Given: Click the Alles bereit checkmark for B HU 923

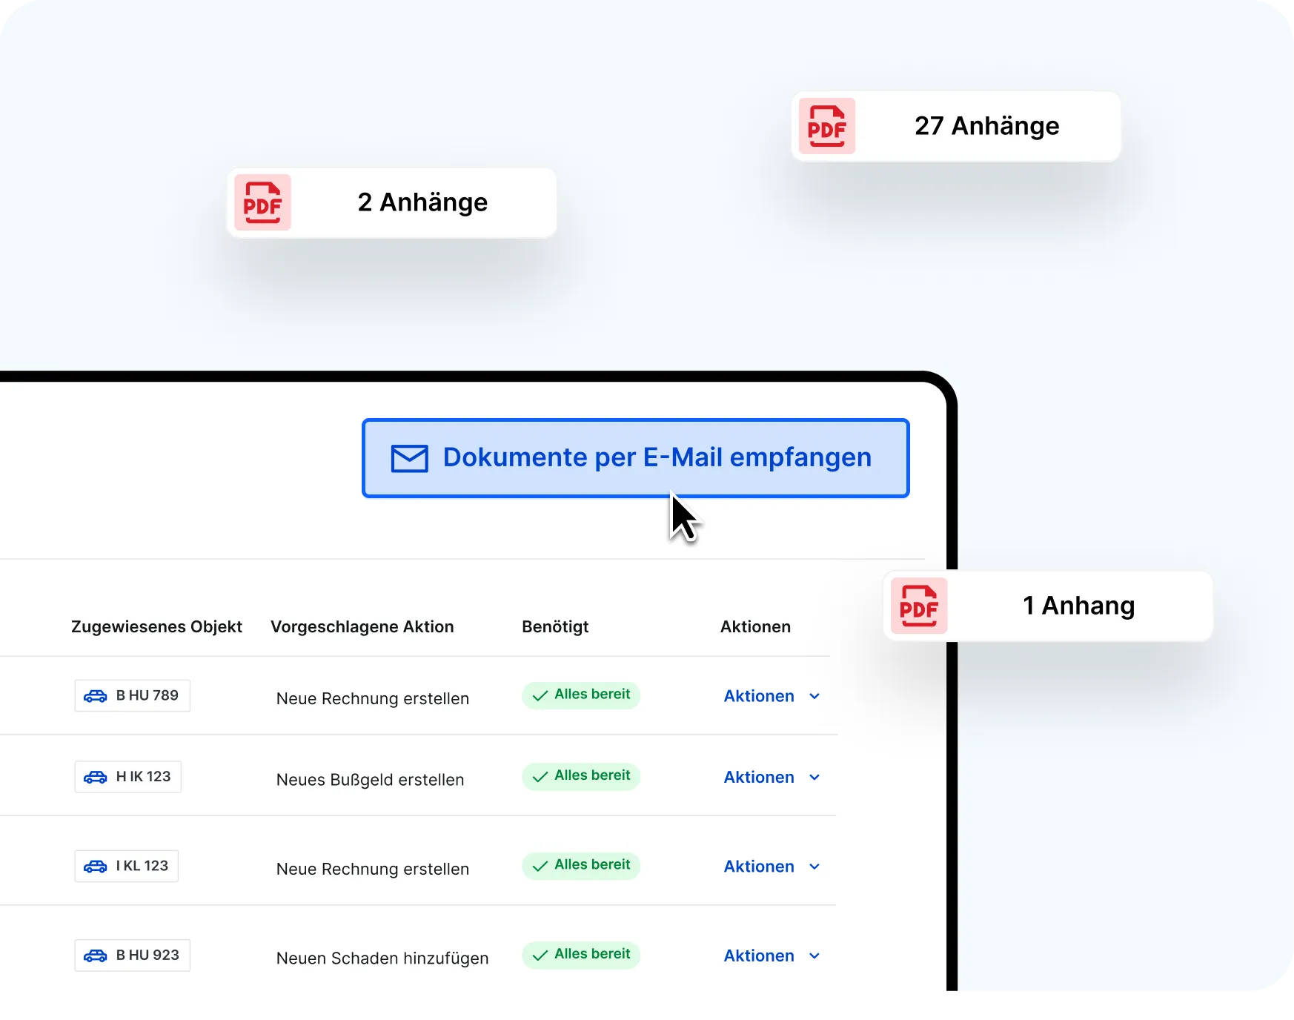Looking at the screenshot, I should (540, 956).
